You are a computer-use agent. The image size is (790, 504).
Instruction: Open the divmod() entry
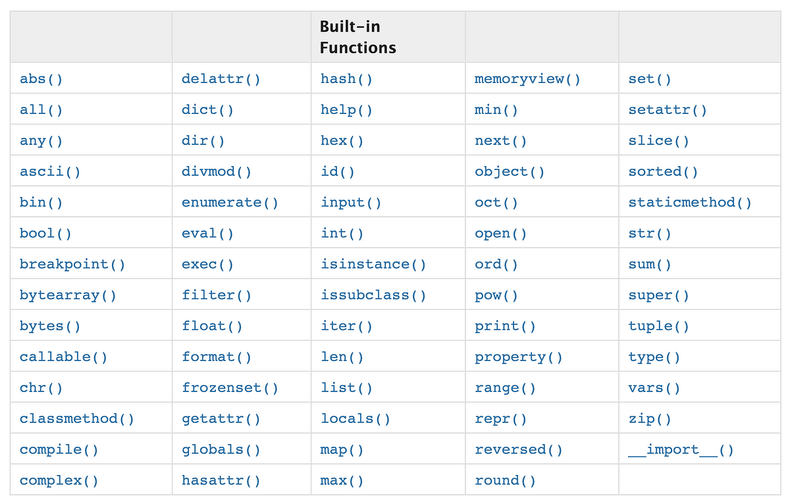click(x=217, y=172)
